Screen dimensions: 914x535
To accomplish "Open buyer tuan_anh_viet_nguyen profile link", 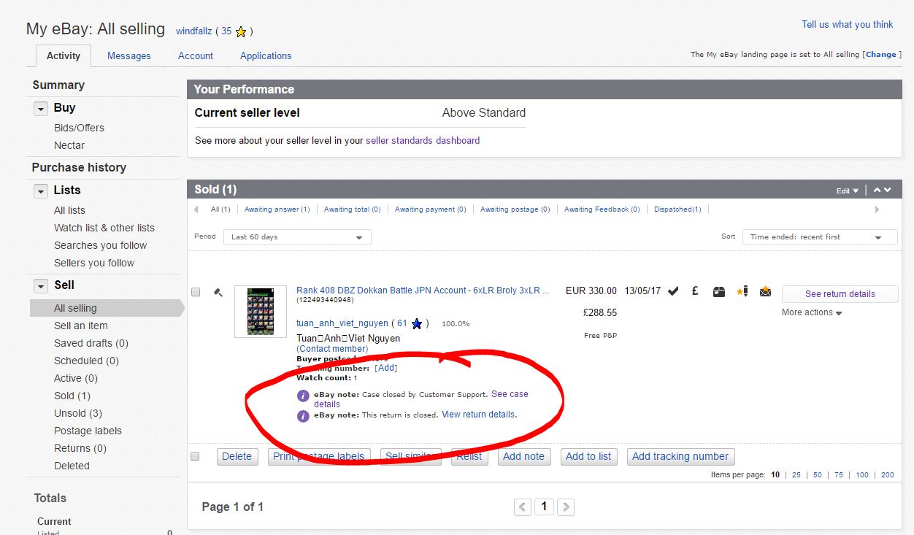I will click(342, 323).
